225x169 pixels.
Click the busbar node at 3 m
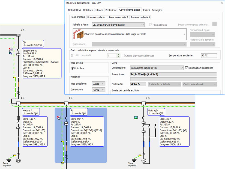(143, 103)
